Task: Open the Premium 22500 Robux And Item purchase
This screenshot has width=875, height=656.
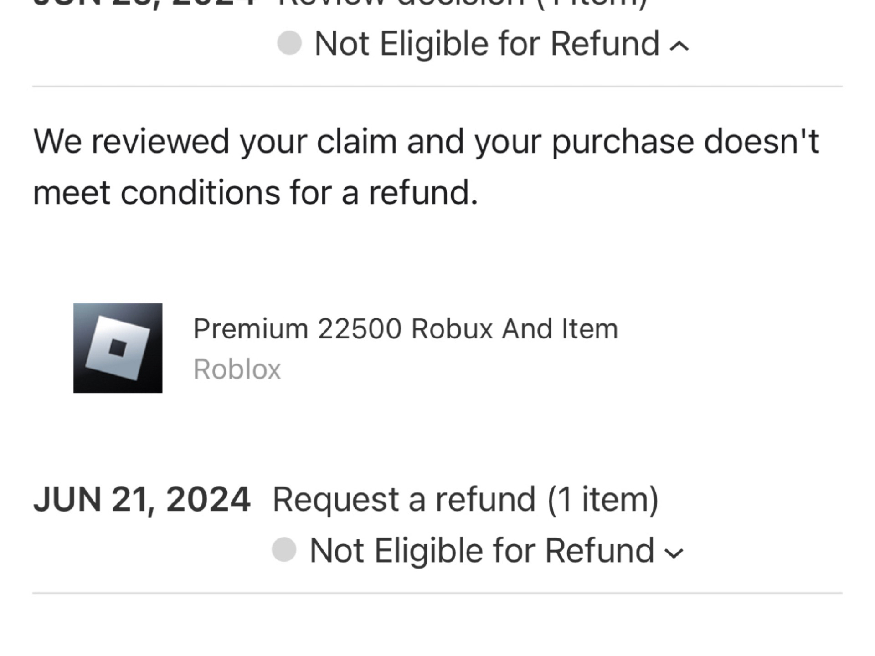Action: pos(405,328)
